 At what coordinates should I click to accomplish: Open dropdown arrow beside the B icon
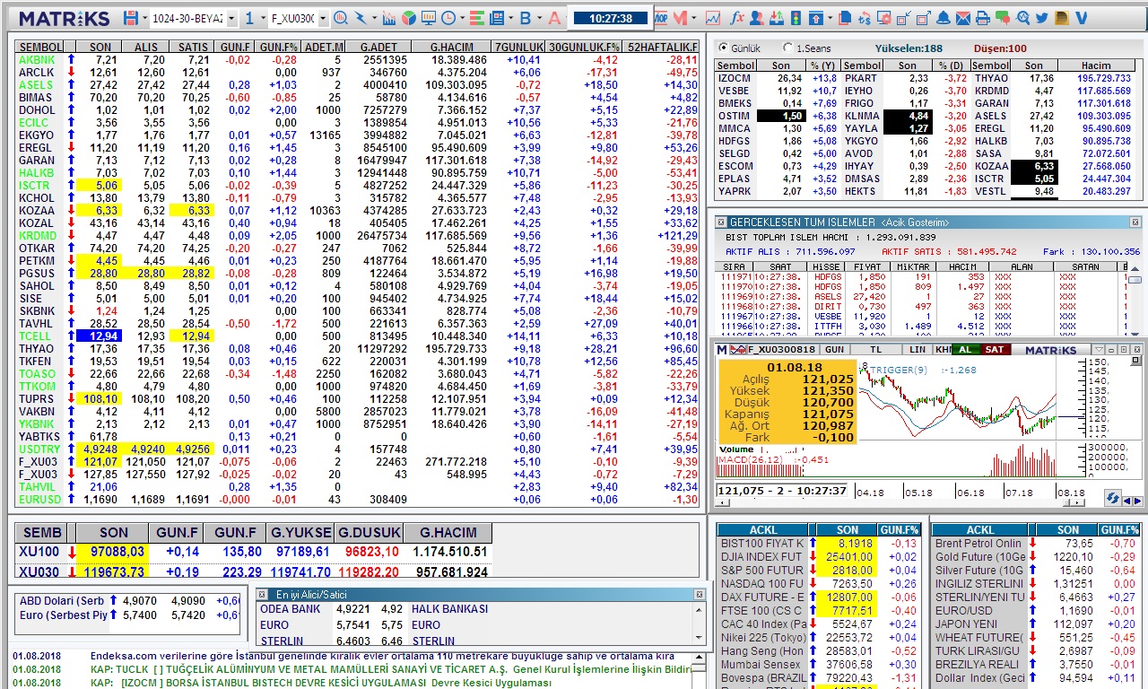[539, 18]
